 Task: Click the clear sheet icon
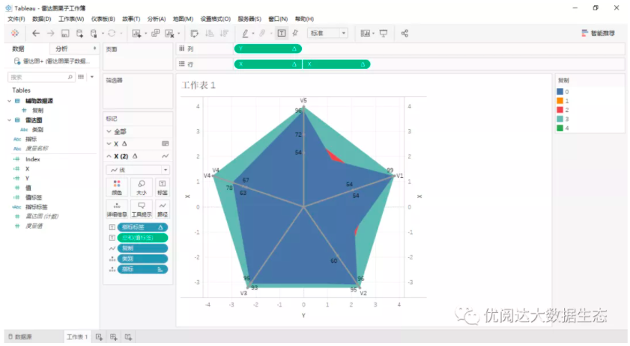click(170, 34)
